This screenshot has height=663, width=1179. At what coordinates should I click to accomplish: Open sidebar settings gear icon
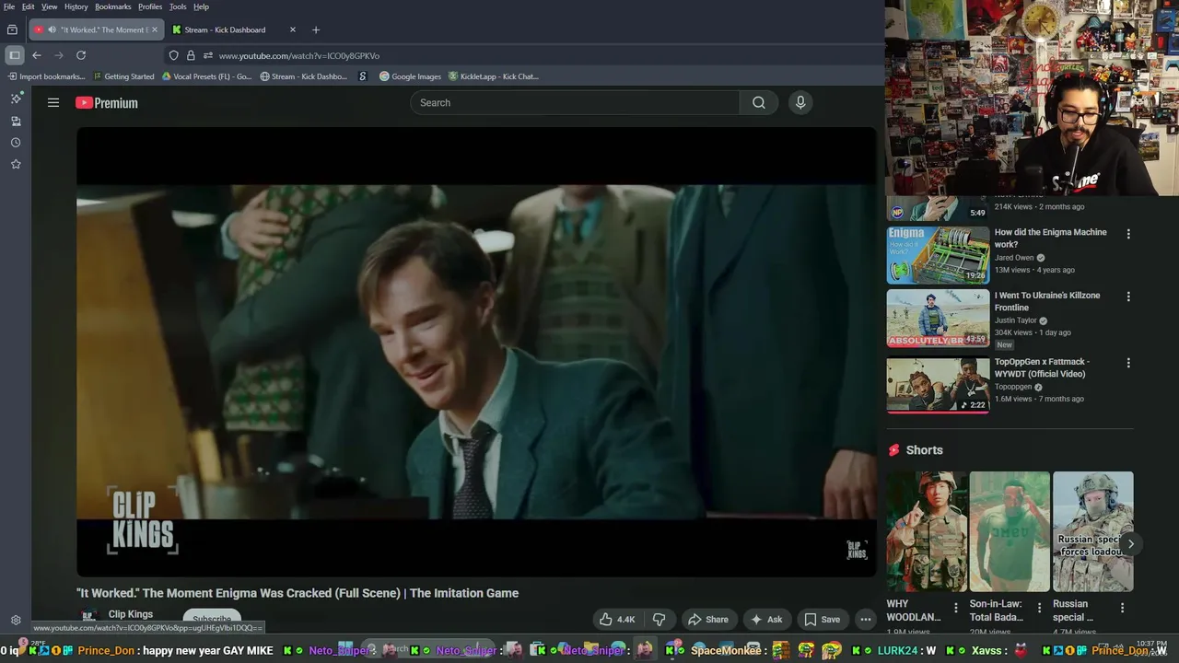click(16, 621)
